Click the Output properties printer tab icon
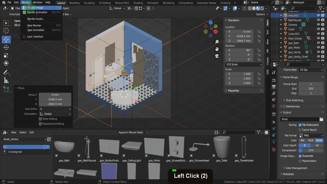The width and height of the screenshot is (327, 184). tap(274, 87)
